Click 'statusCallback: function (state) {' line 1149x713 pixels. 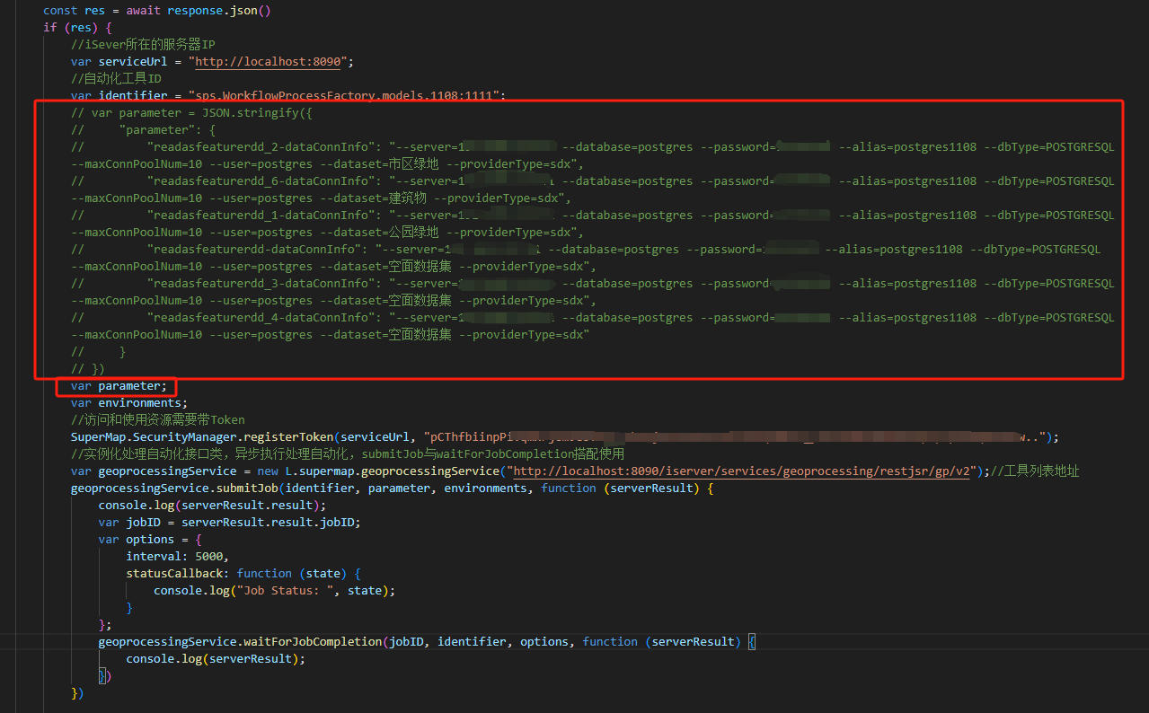point(243,574)
